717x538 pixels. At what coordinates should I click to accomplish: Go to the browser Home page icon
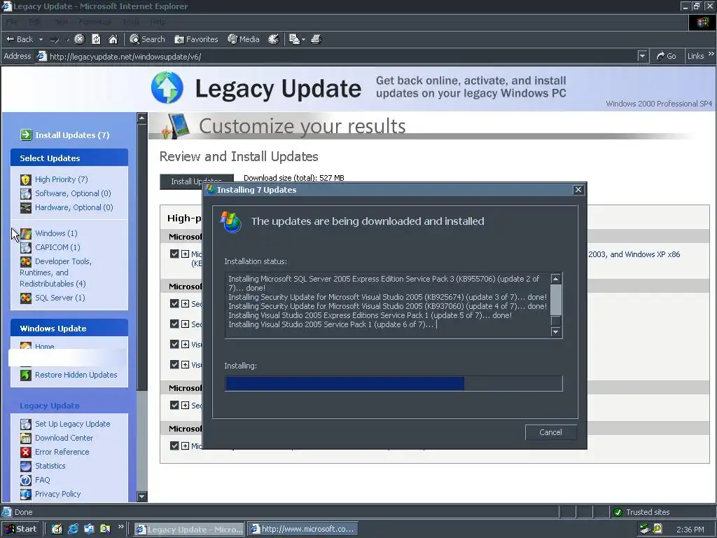(113, 39)
